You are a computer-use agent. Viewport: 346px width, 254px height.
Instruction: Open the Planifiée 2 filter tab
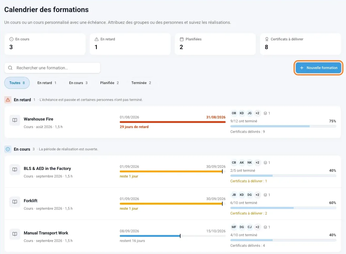[x=110, y=83]
